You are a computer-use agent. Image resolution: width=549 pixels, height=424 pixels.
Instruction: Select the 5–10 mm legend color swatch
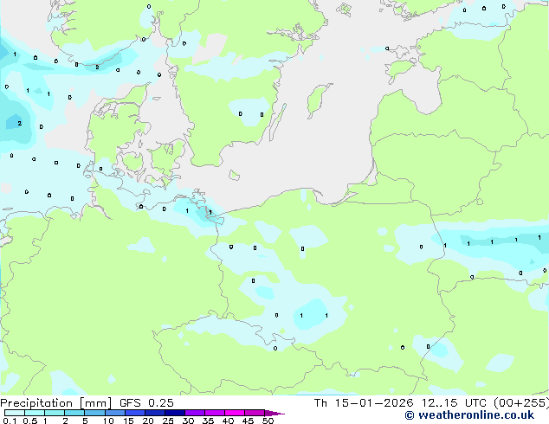pyautogui.click(x=94, y=413)
